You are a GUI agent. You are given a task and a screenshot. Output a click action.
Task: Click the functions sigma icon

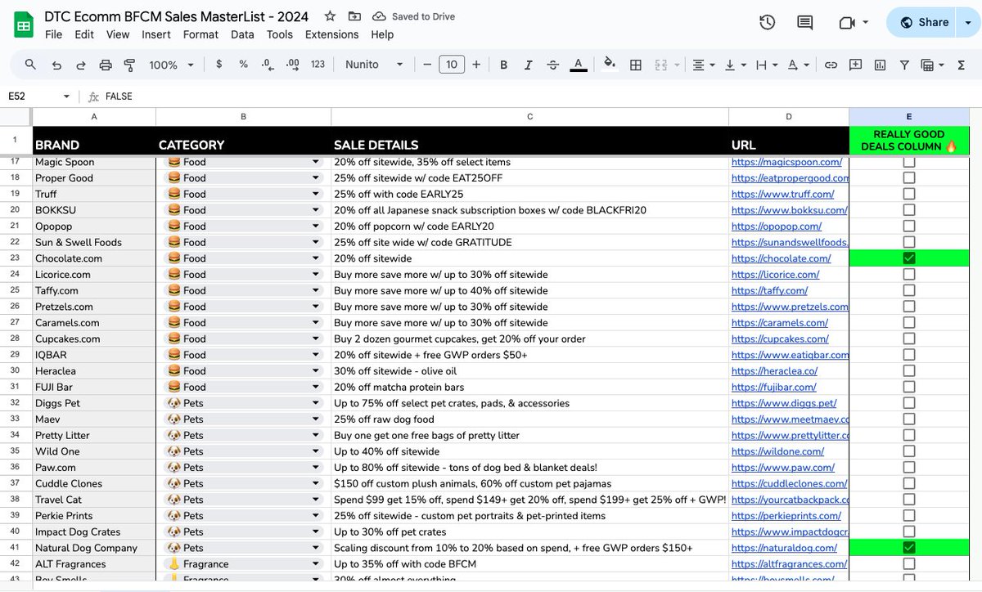tap(961, 65)
